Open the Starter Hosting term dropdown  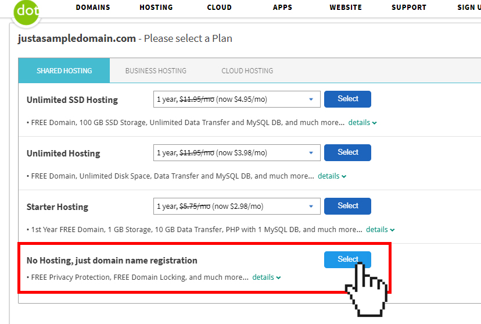tap(237, 206)
